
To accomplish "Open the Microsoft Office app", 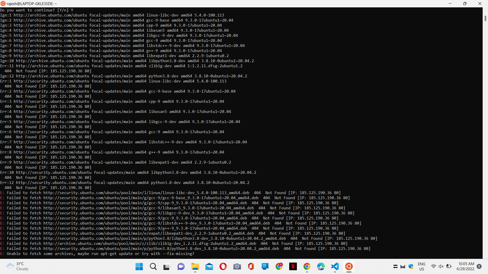I will point(251,266).
